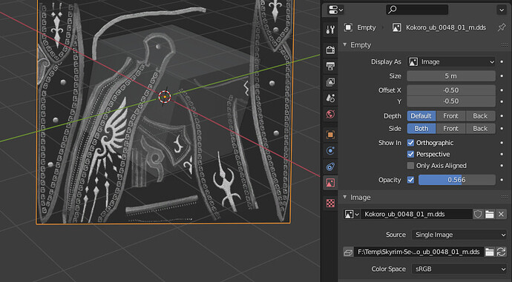Set Depth to Default

421,116
